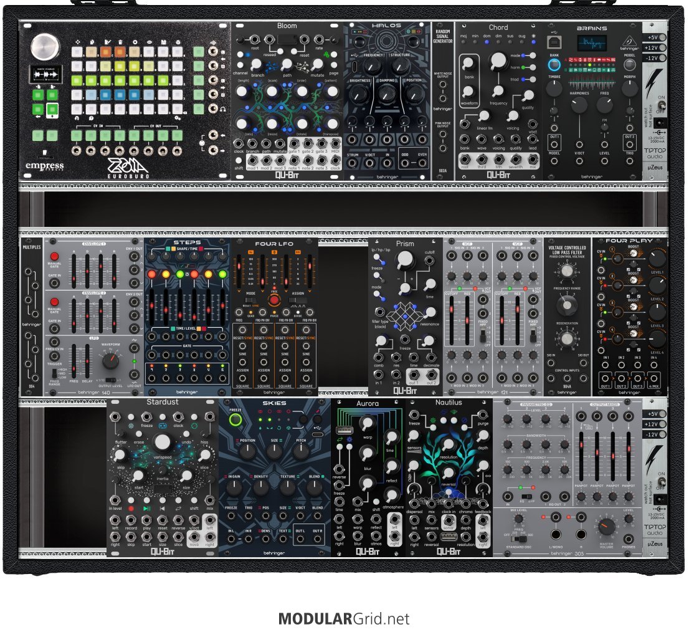The width and height of the screenshot is (689, 632).
Task: Click the snowflake freeze icon on Stardust
Action: (131, 426)
